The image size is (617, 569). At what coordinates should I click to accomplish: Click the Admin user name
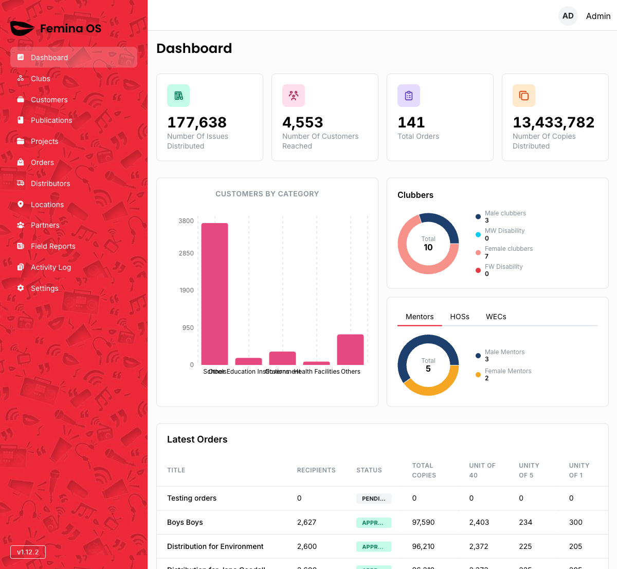click(598, 16)
